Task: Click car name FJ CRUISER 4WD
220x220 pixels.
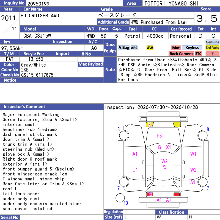Action: tap(40, 16)
